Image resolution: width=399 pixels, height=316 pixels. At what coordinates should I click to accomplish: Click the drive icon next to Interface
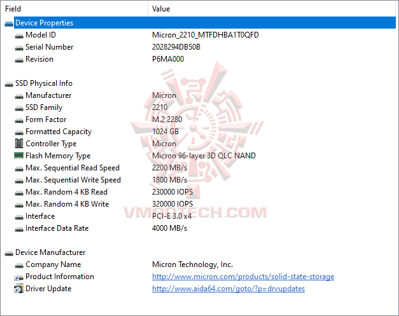[x=19, y=217]
